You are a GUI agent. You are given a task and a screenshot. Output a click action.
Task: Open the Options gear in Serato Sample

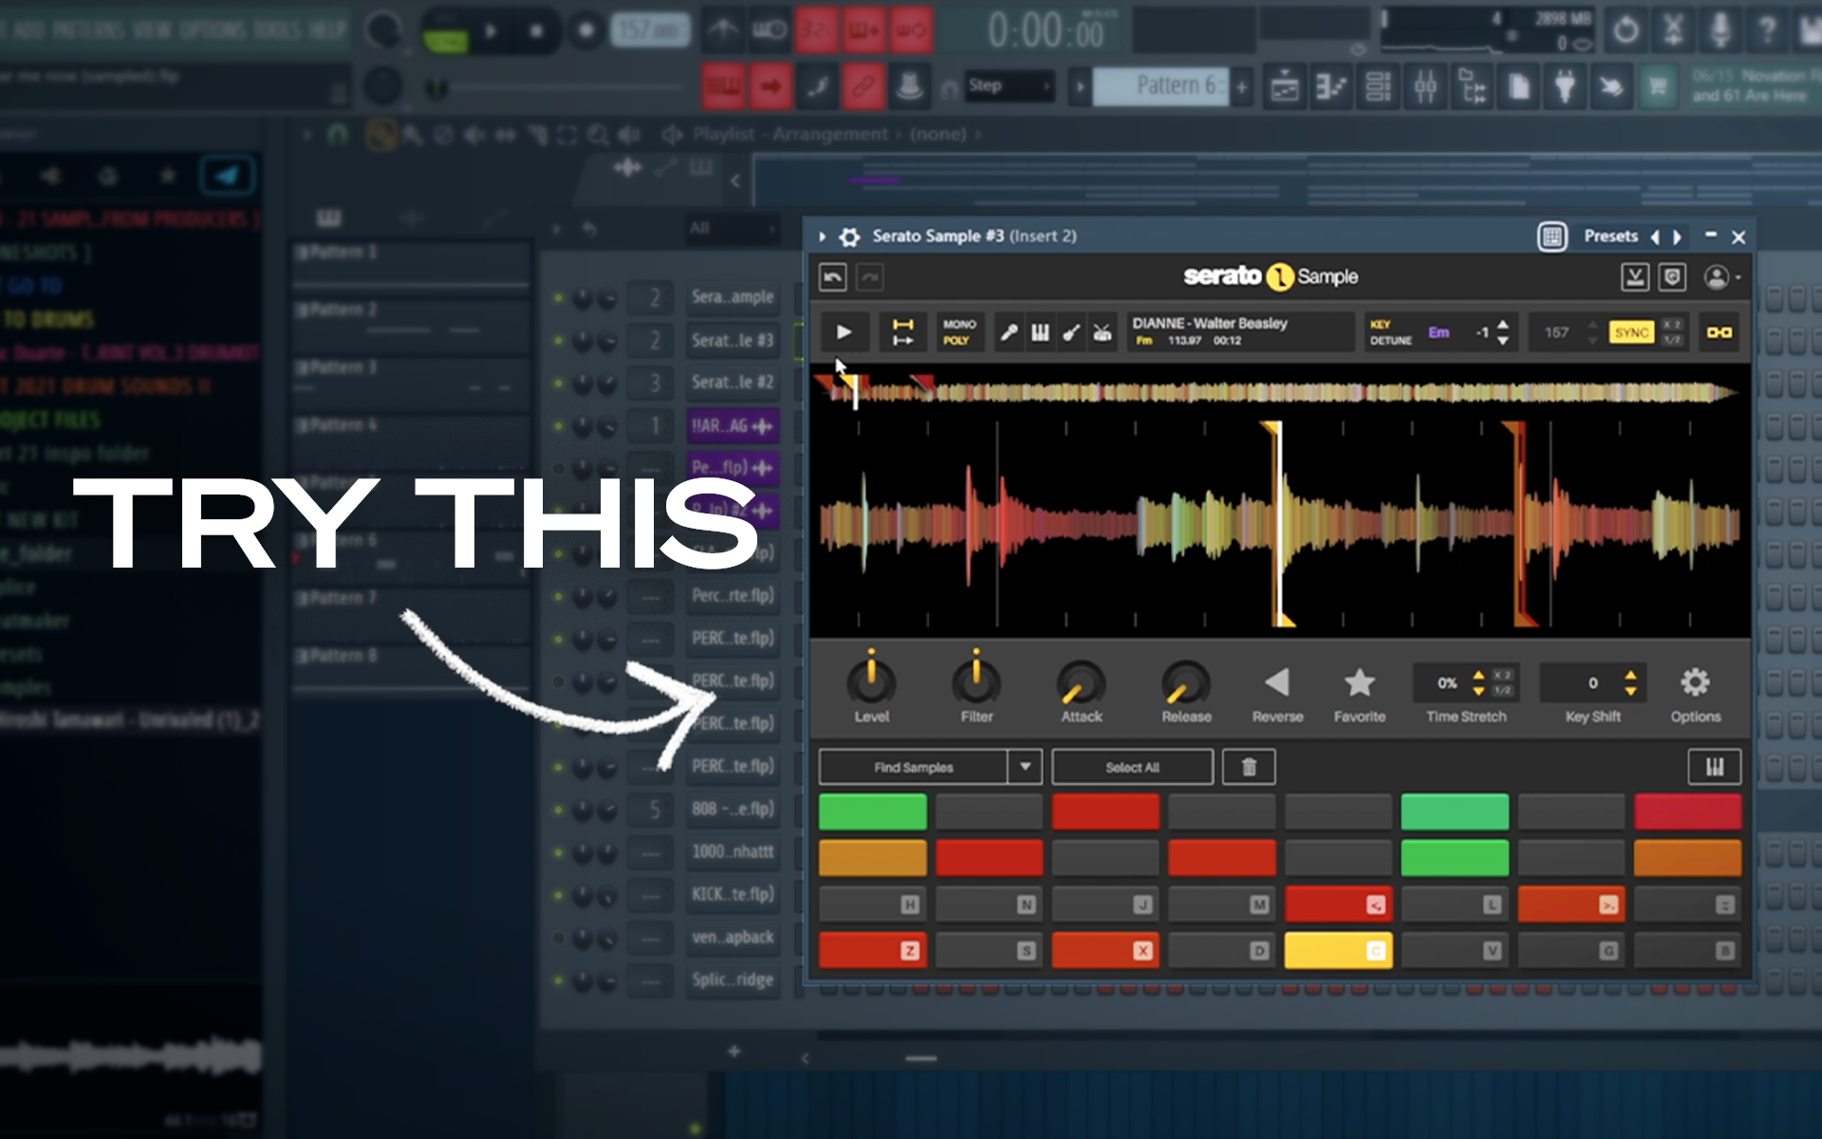pyautogui.click(x=1695, y=682)
